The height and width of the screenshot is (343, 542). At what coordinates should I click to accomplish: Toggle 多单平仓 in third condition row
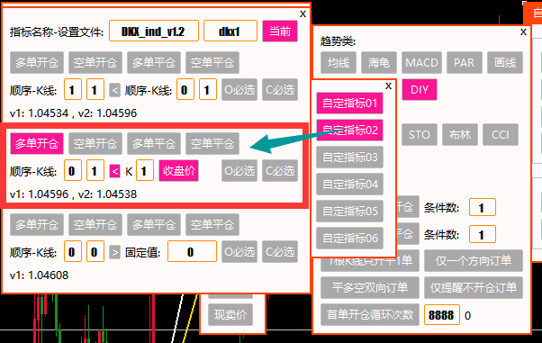(154, 225)
